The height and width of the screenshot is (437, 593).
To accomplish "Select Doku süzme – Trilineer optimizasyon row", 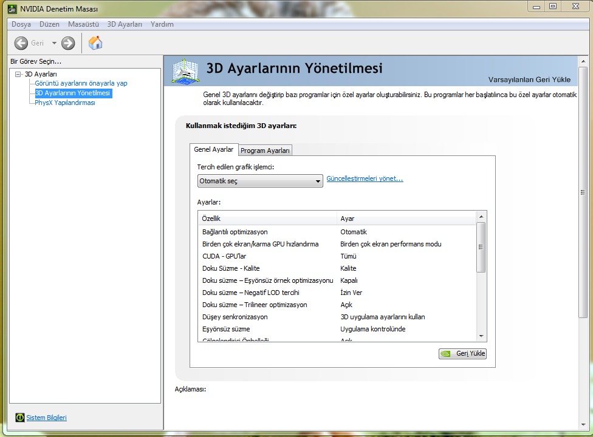I will 337,305.
